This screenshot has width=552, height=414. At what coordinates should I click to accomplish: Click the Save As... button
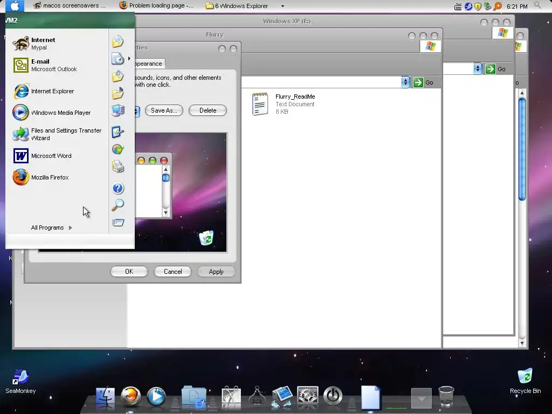[164, 111]
